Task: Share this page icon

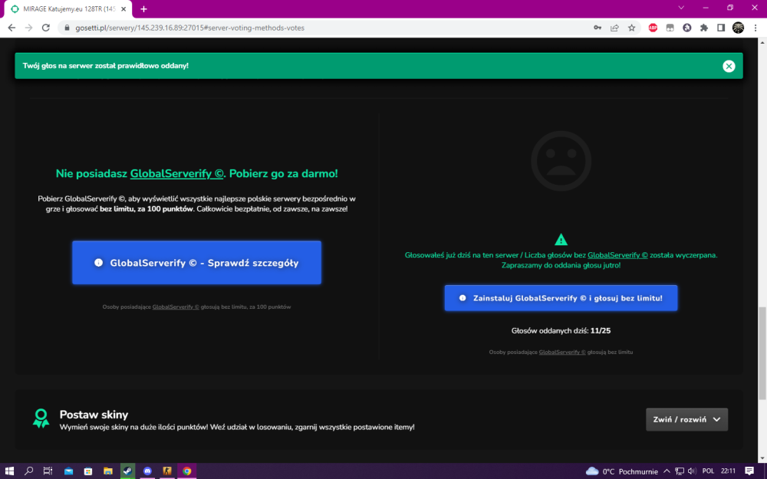Action: [614, 28]
